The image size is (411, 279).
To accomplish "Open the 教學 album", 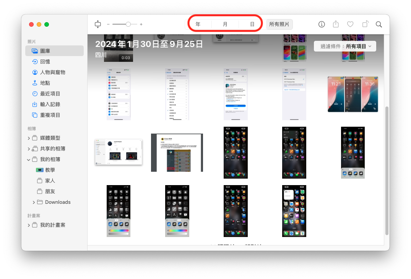I will (x=50, y=170).
